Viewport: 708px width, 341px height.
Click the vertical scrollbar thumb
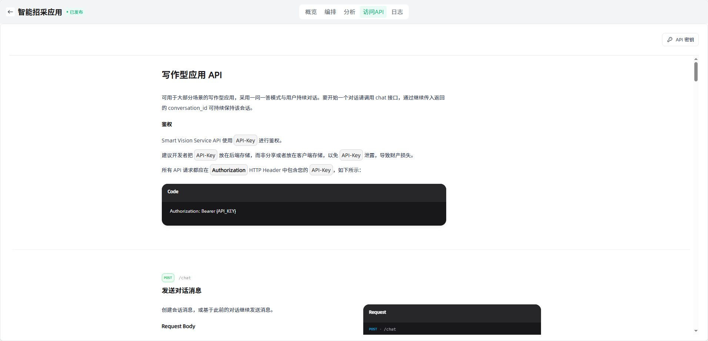point(696,72)
